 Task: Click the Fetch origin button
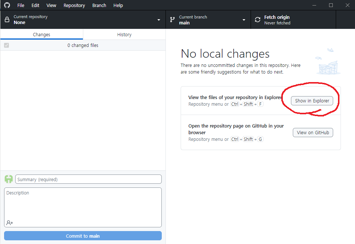pos(294,20)
